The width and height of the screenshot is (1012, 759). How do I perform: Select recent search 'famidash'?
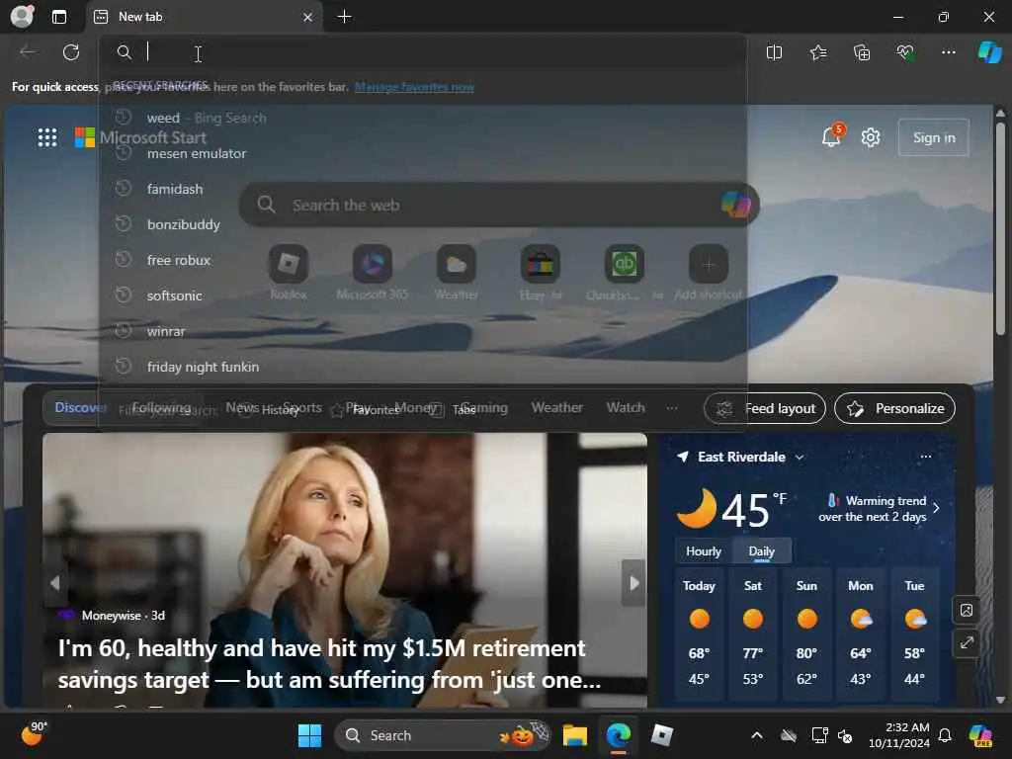423,189
